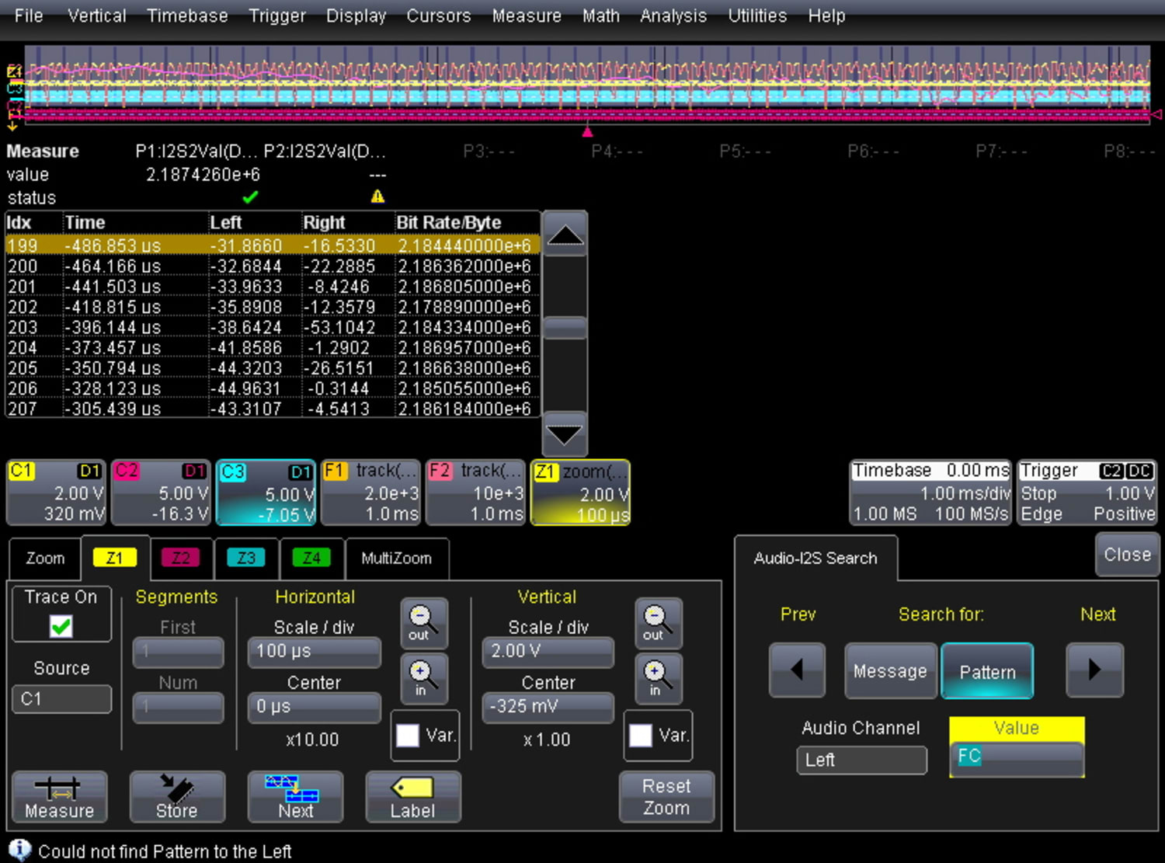Click Reset Zoom
This screenshot has width=1165, height=863.
[666, 797]
